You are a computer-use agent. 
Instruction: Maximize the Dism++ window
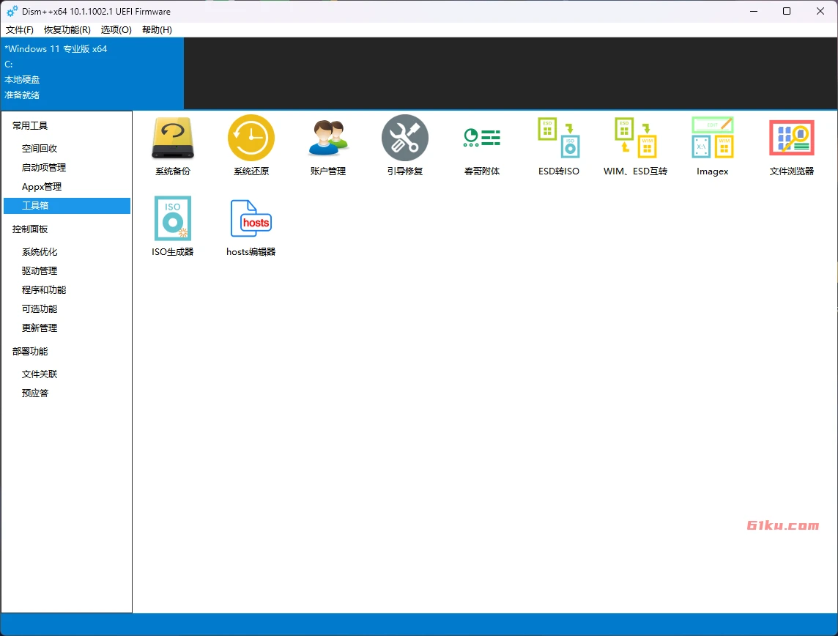[787, 11]
